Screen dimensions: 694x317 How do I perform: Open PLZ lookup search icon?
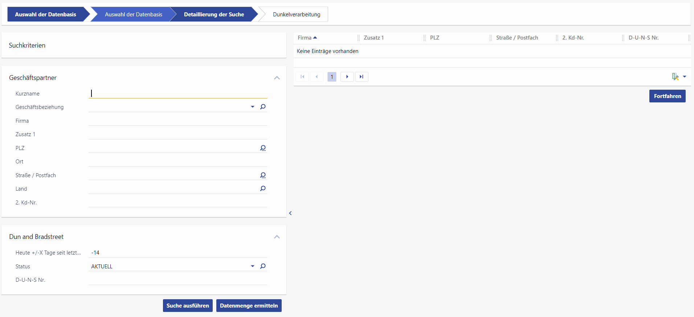(263, 148)
